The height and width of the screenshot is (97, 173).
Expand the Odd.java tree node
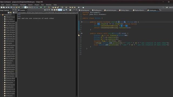pyautogui.click(x=3, y=63)
